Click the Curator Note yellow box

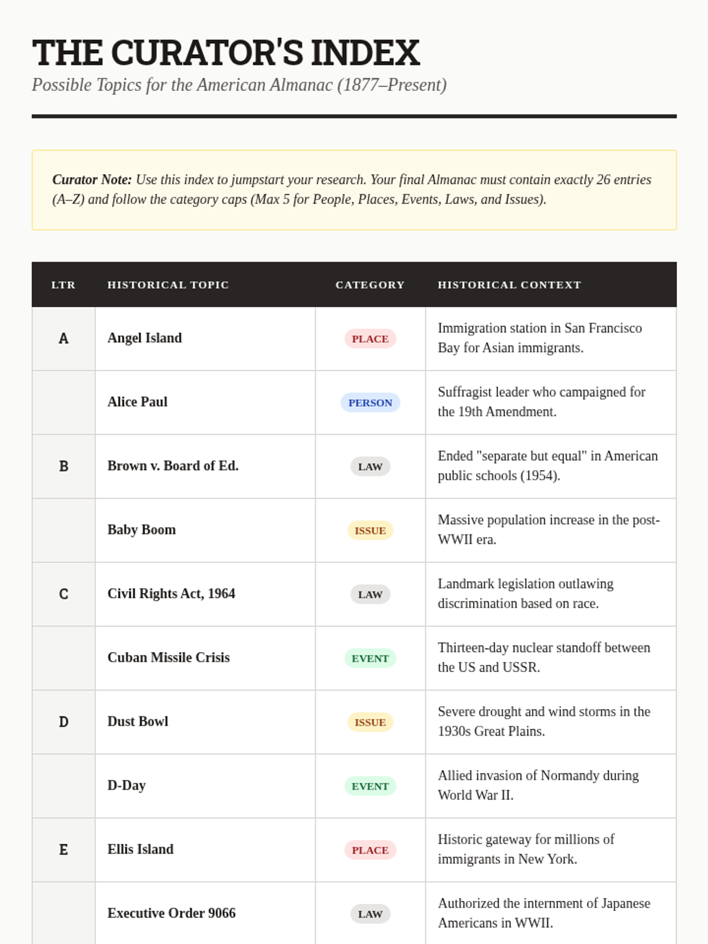coord(354,190)
